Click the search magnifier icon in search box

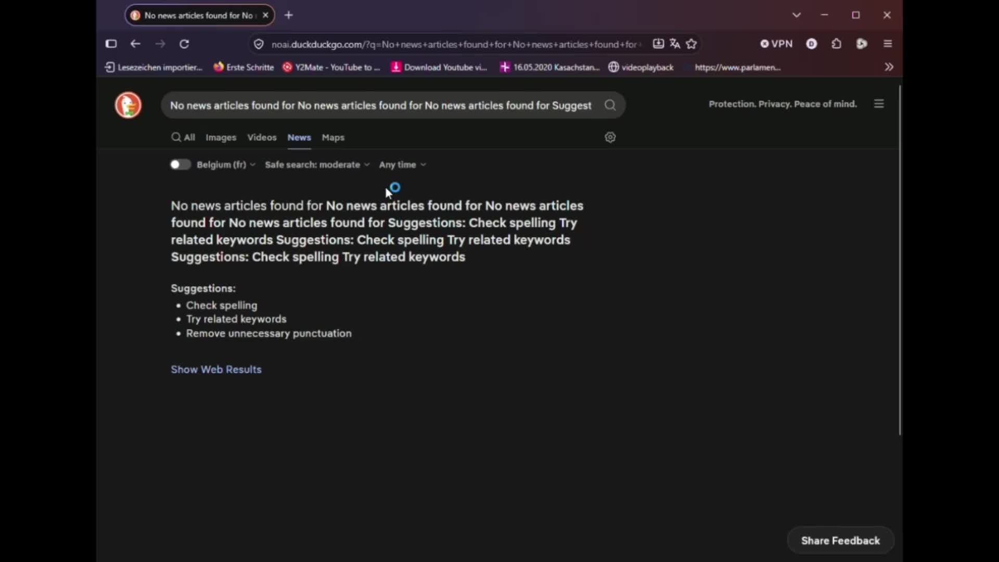pyautogui.click(x=610, y=105)
